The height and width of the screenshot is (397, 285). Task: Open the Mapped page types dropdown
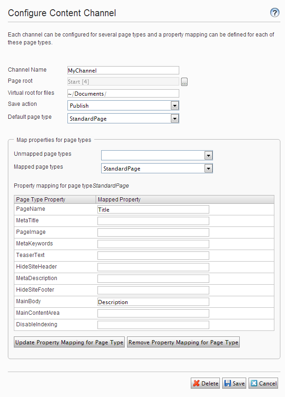point(208,169)
